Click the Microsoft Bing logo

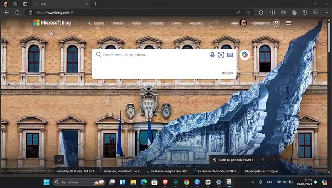(52, 22)
